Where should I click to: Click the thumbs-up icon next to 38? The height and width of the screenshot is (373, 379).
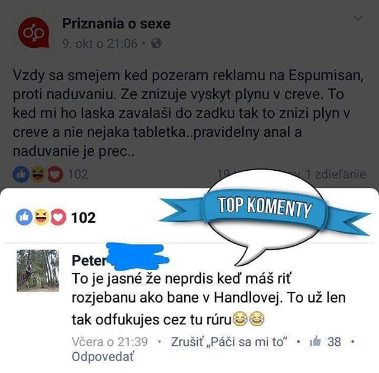[x=316, y=342]
